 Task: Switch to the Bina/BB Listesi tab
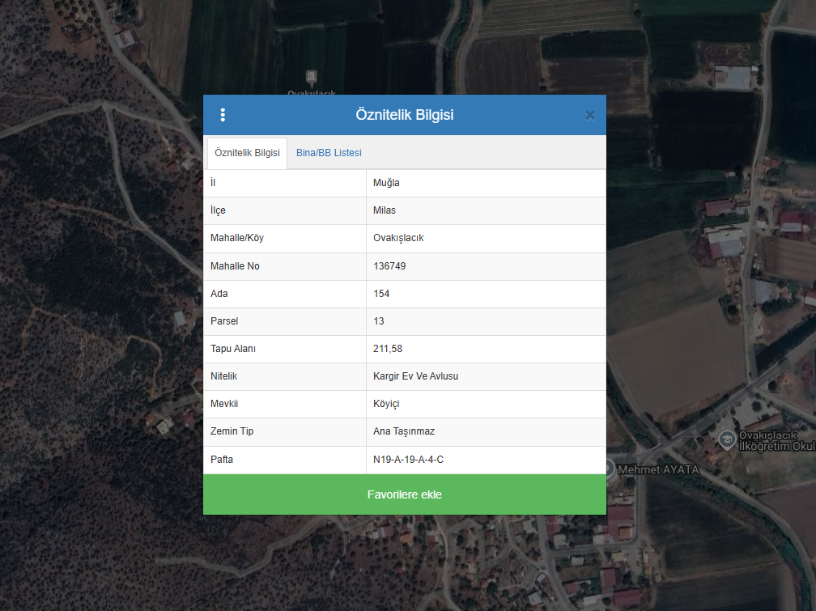pyautogui.click(x=329, y=153)
